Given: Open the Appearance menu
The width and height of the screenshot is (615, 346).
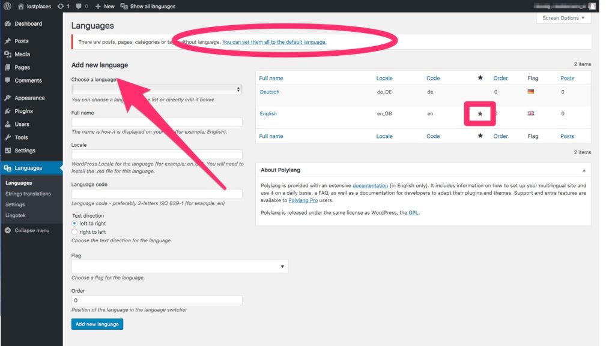Looking at the screenshot, I should pos(30,98).
